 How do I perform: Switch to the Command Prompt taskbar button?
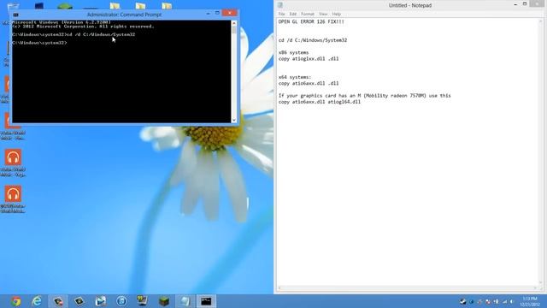coord(206,301)
